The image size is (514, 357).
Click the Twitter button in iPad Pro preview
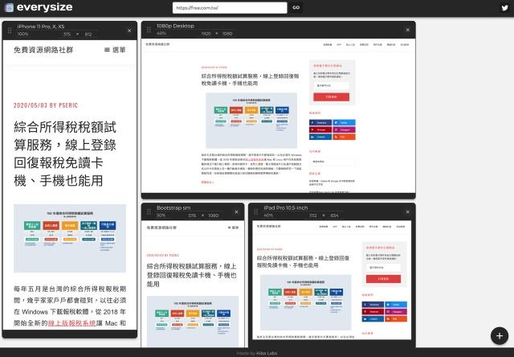coord(396,305)
